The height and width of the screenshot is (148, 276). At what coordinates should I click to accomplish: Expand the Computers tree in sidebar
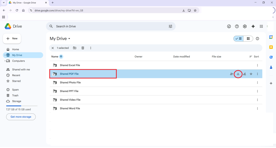[x=5, y=61]
